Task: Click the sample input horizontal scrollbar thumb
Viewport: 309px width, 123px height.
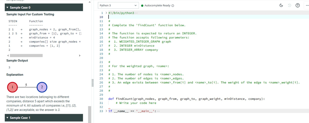Action: click(26, 56)
